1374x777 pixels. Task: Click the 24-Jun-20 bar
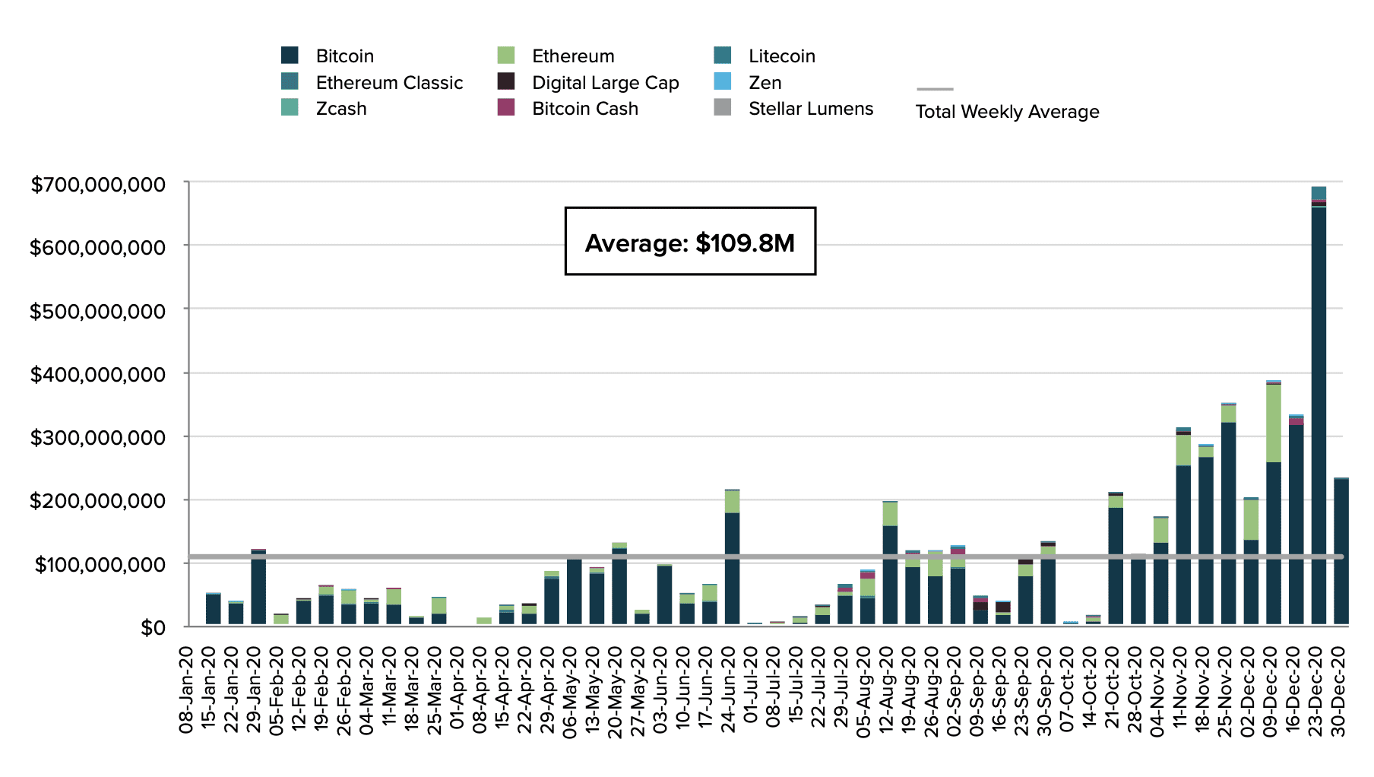click(732, 557)
